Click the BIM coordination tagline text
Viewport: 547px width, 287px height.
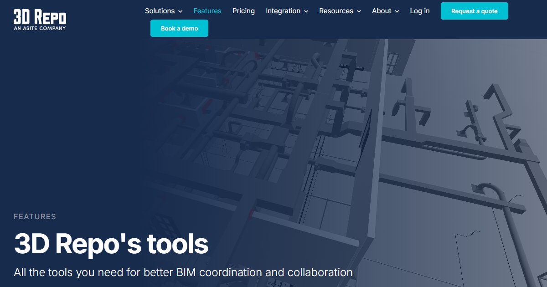tap(183, 272)
